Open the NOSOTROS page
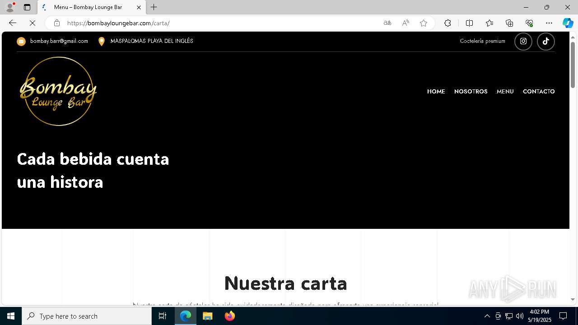578x325 pixels. (471, 92)
